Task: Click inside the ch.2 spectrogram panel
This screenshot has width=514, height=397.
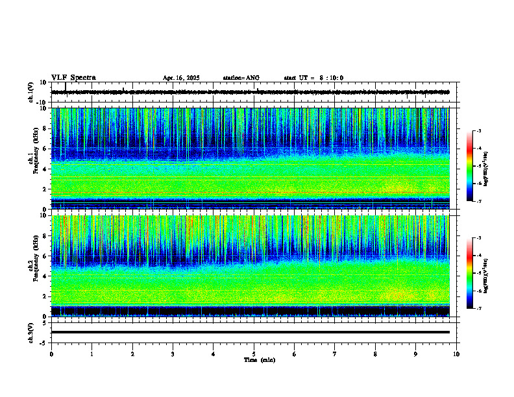Action: 251,266
